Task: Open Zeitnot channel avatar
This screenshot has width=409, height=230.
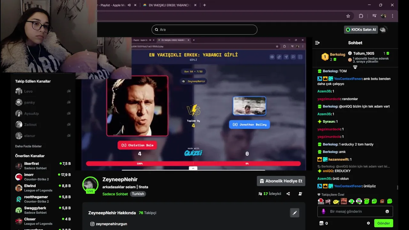Action: [19, 125]
